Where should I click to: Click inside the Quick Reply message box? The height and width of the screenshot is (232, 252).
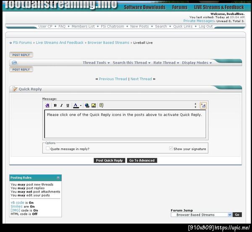[x=125, y=124]
